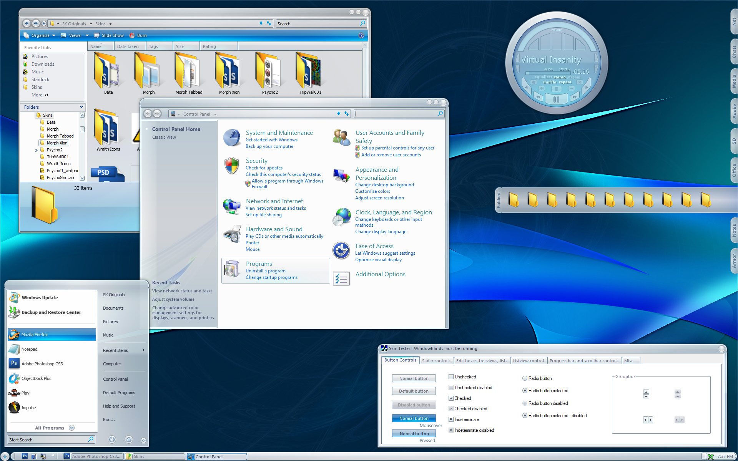Click the Start Search input field
Viewport: 738px width, 461px height.
(52, 439)
